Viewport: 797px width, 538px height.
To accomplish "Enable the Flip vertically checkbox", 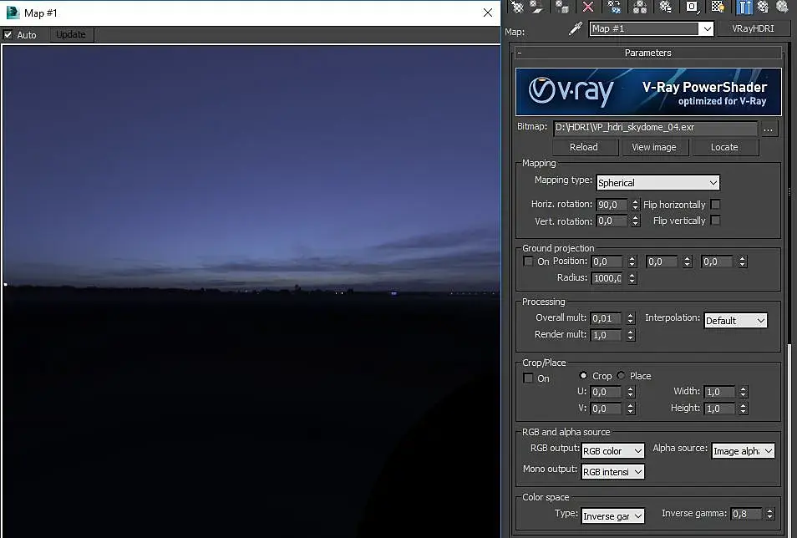I will pos(715,221).
